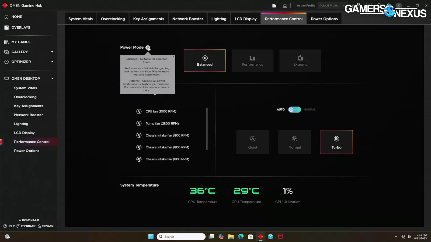
Task: Select the Quiet fan mode
Action: [x=253, y=142]
